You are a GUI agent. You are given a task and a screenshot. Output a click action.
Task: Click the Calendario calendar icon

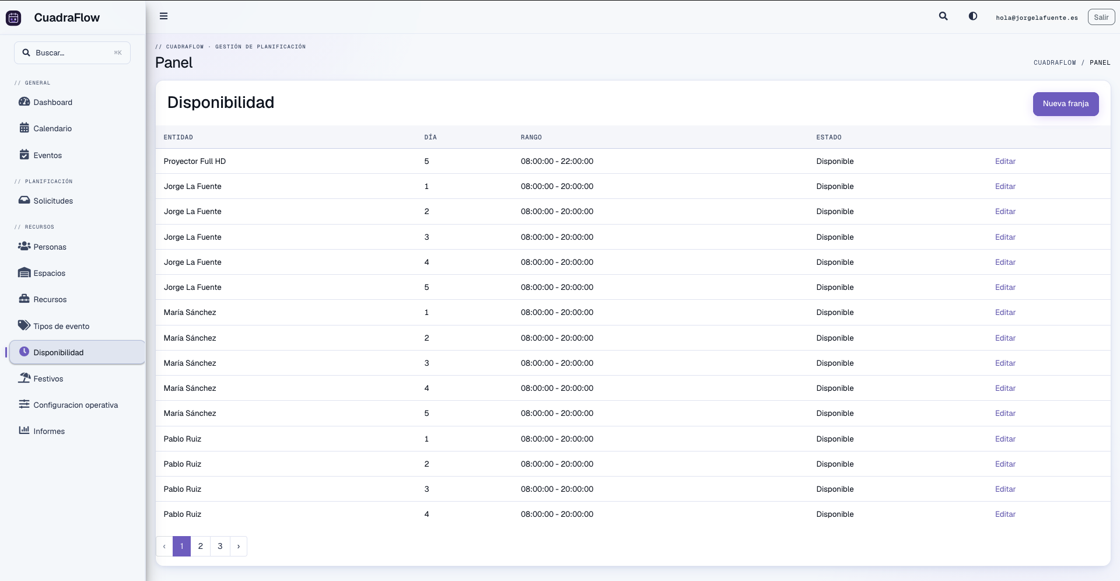[x=24, y=128]
